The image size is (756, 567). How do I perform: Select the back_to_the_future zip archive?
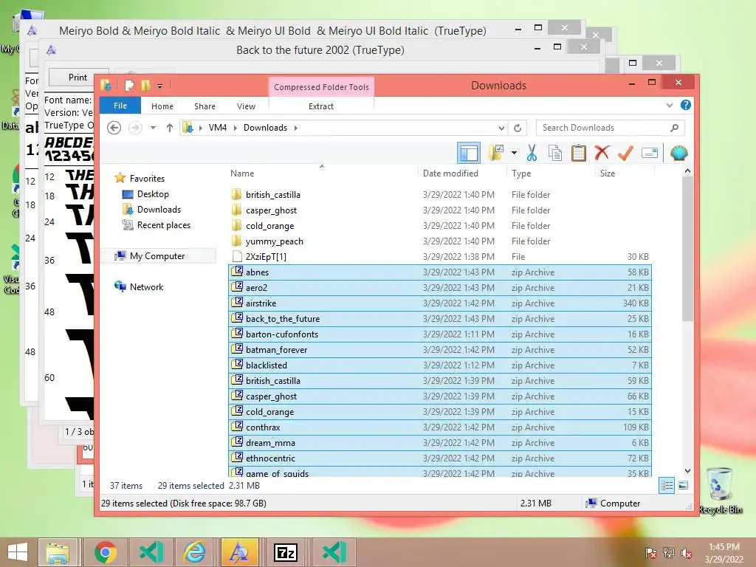tap(440, 319)
